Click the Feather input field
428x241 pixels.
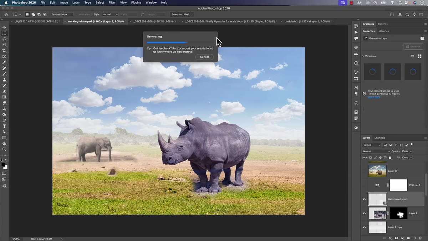67,14
